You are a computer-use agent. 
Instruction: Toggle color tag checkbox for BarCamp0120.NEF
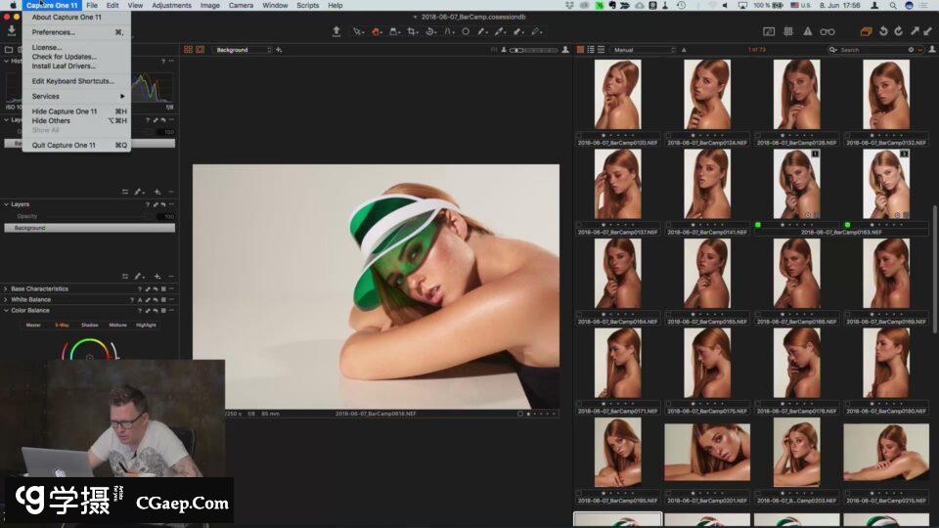point(579,135)
